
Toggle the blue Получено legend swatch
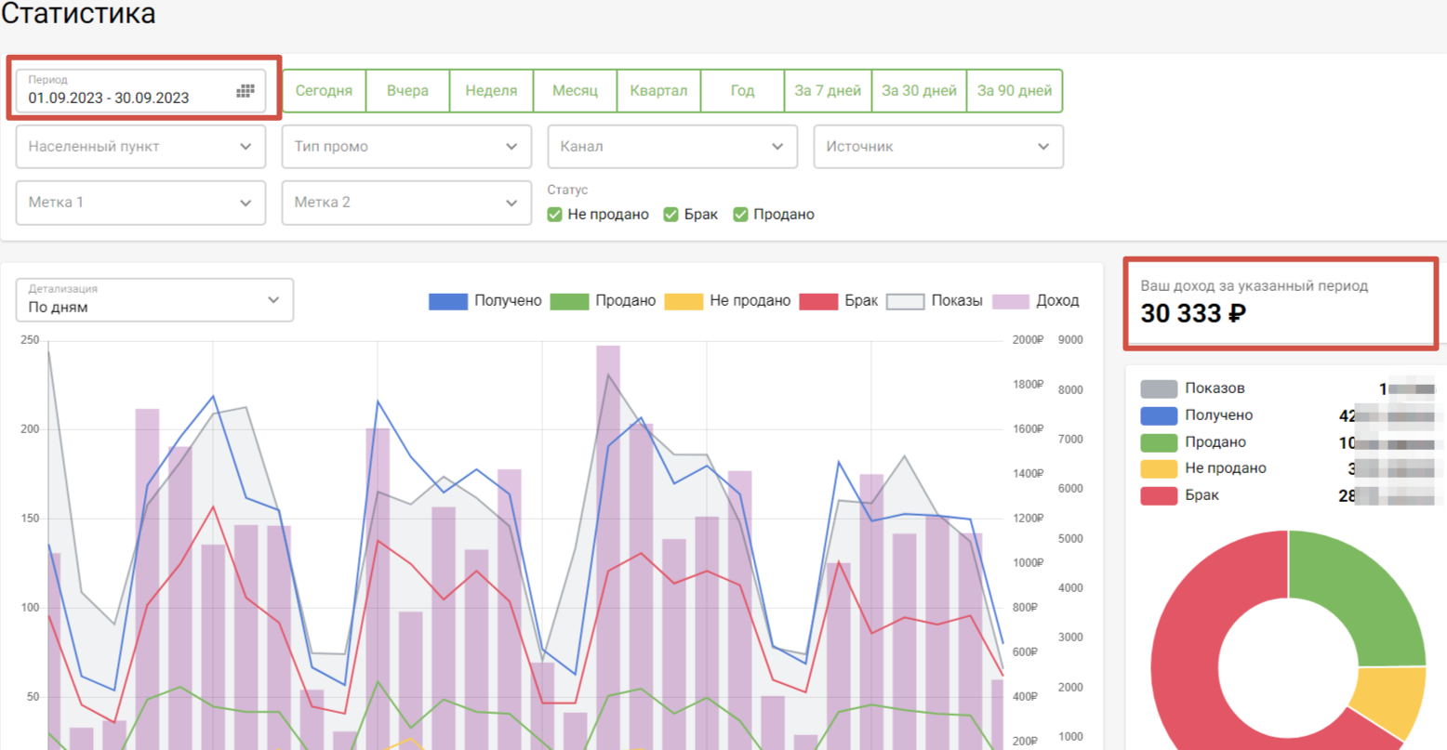coord(447,301)
